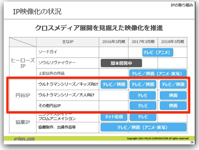The height and width of the screenshot is (150, 199).
Task: Click キッズ向け テレビ/映画 pill under 2017年3月期
Action: (x=143, y=84)
